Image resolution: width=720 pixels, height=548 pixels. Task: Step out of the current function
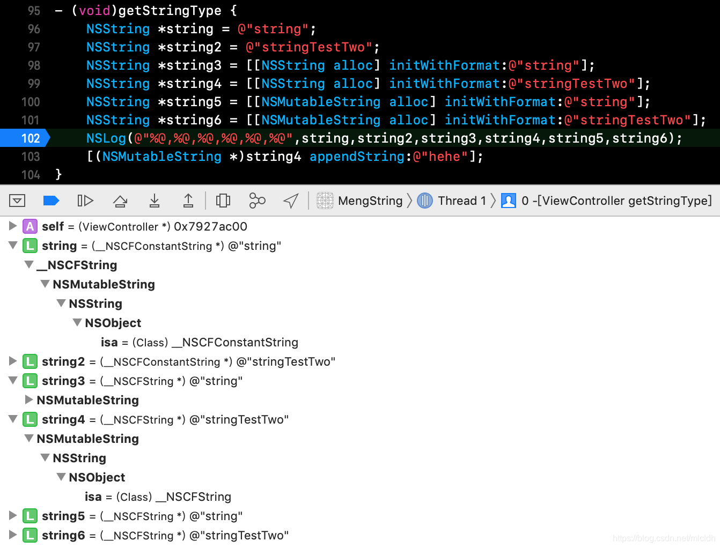click(x=188, y=200)
